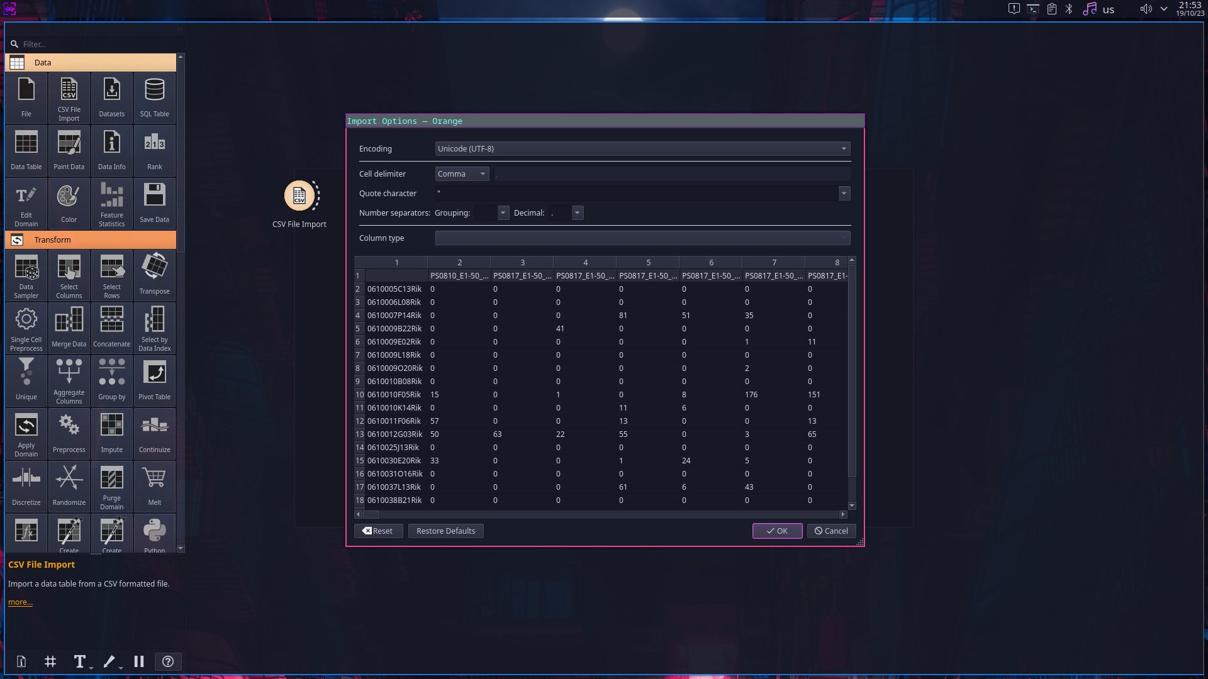
Task: Click CSV File Import node on canvas
Action: (299, 197)
